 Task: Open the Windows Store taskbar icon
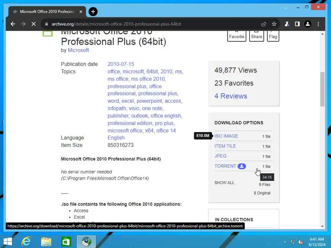coord(66,242)
